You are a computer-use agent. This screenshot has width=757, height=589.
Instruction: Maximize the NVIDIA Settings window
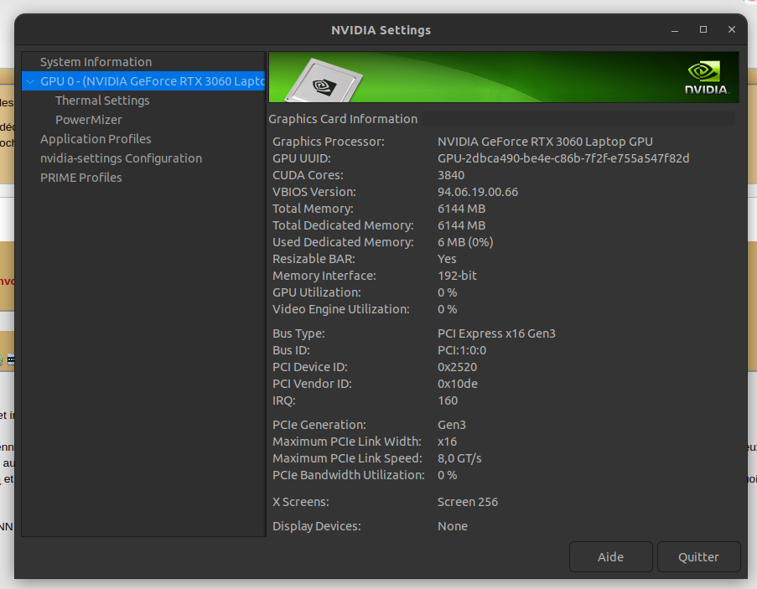(x=703, y=30)
